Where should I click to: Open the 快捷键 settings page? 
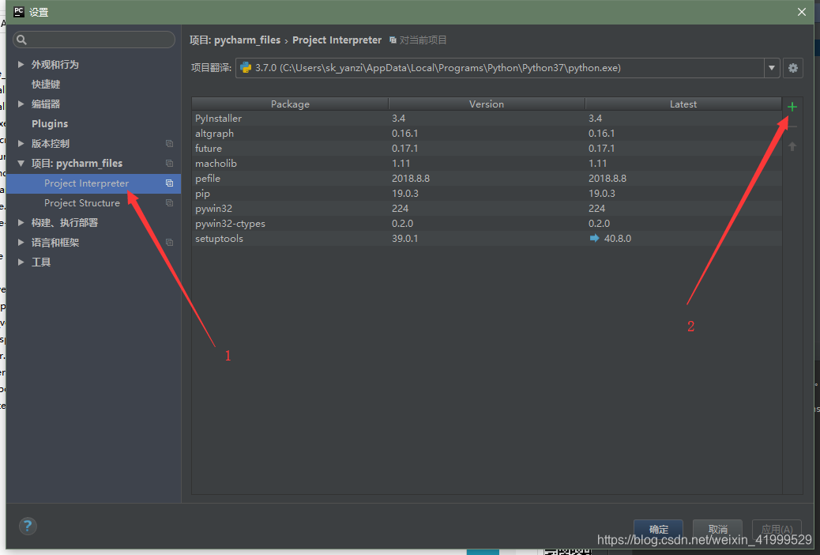point(46,85)
